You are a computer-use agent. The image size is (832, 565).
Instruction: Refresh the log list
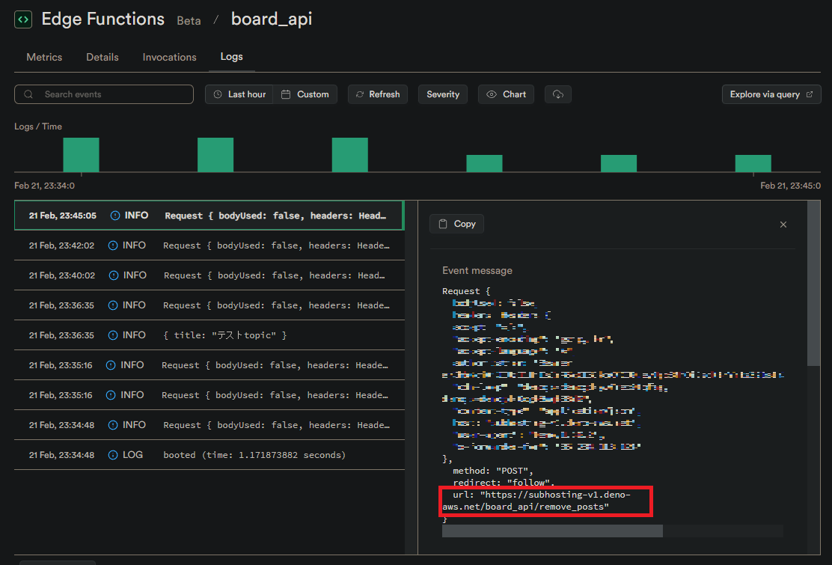(378, 94)
